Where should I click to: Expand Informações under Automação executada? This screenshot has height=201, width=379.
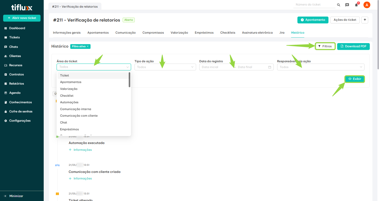click(81, 150)
